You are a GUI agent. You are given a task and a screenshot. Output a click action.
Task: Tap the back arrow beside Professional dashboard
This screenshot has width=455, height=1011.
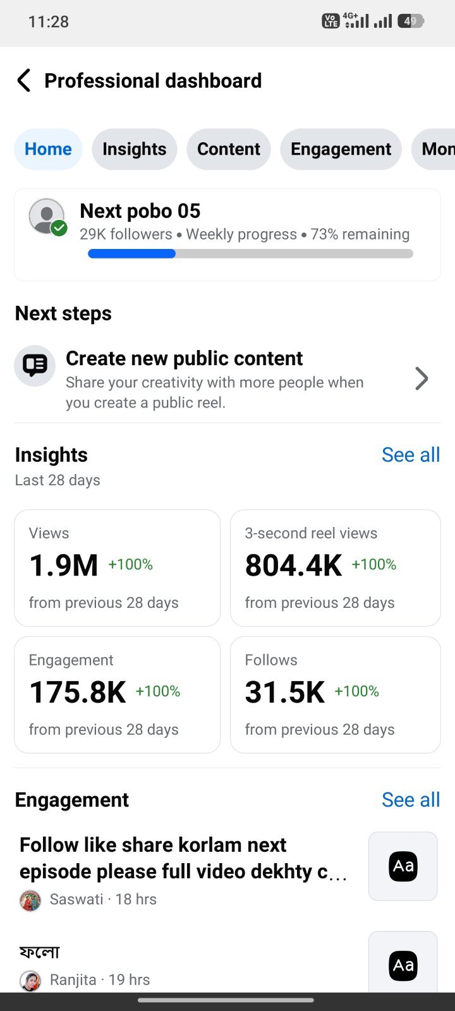(x=24, y=81)
